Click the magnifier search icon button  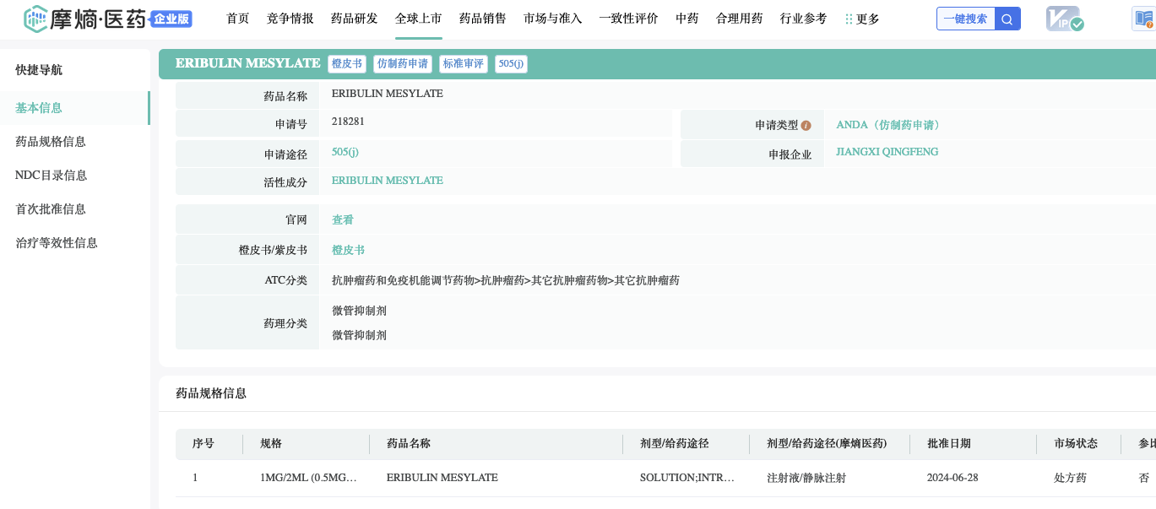[1007, 19]
